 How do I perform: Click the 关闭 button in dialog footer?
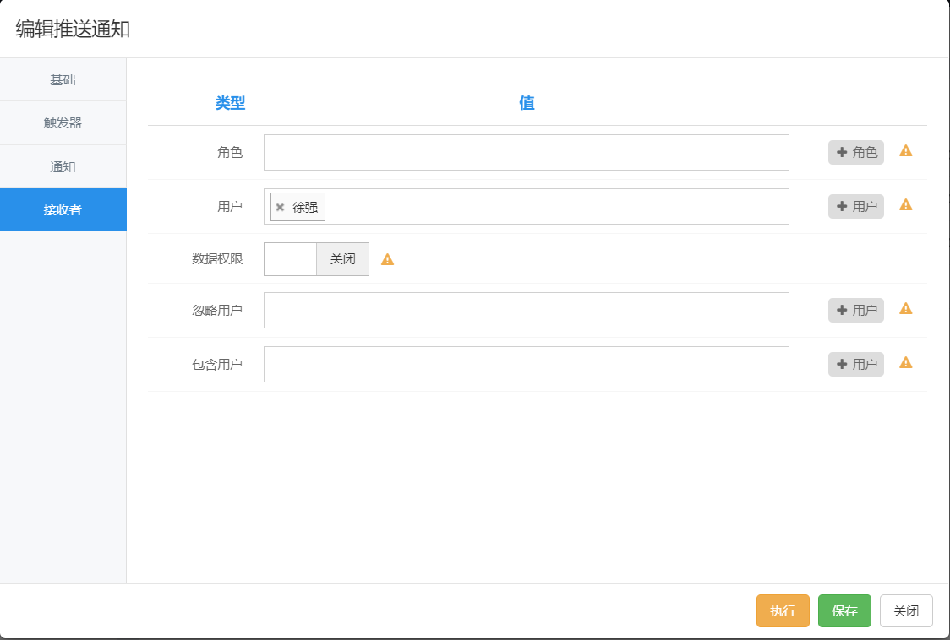pos(905,610)
